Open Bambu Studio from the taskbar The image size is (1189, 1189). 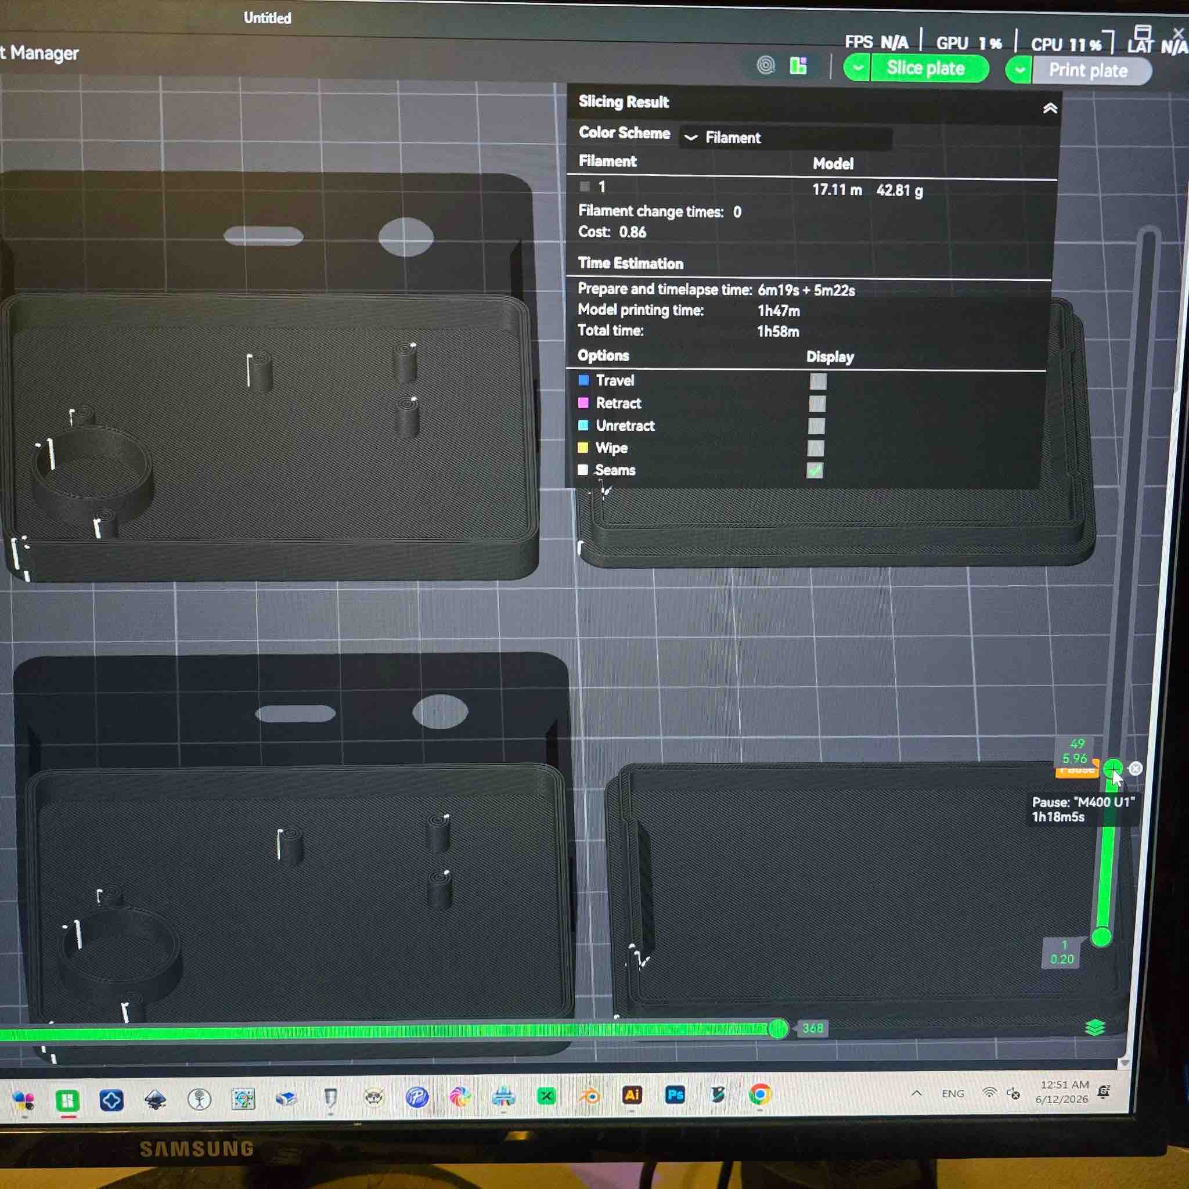tap(67, 1100)
